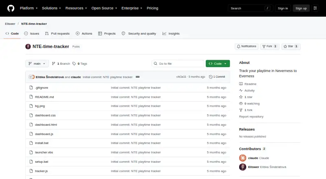Click the Sign up button

click(301, 8)
